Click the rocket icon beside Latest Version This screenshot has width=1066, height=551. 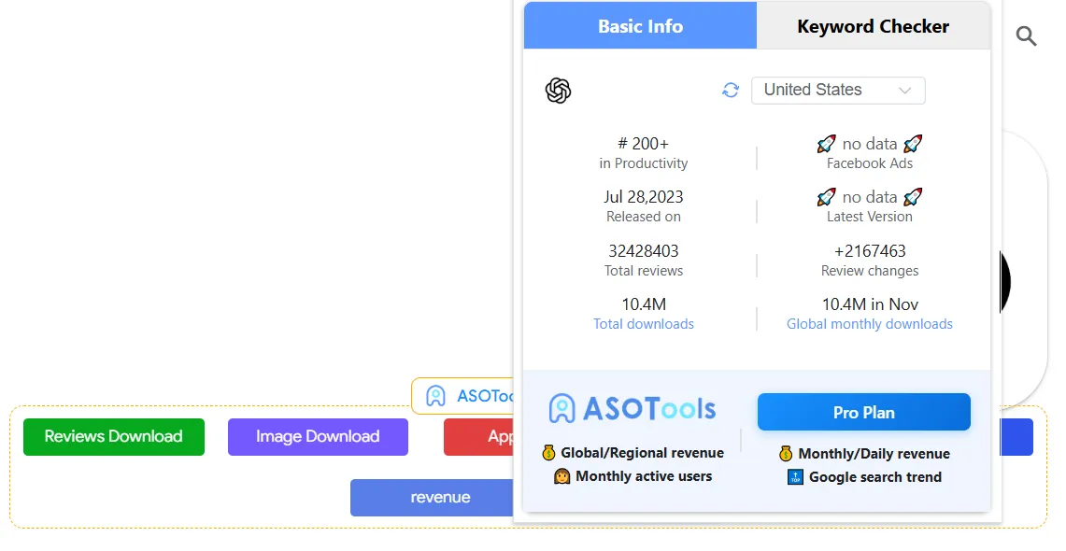pyautogui.click(x=826, y=197)
